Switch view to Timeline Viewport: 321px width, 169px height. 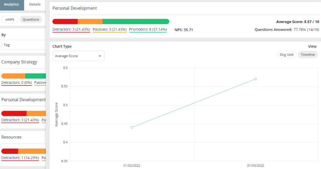pos(308,55)
